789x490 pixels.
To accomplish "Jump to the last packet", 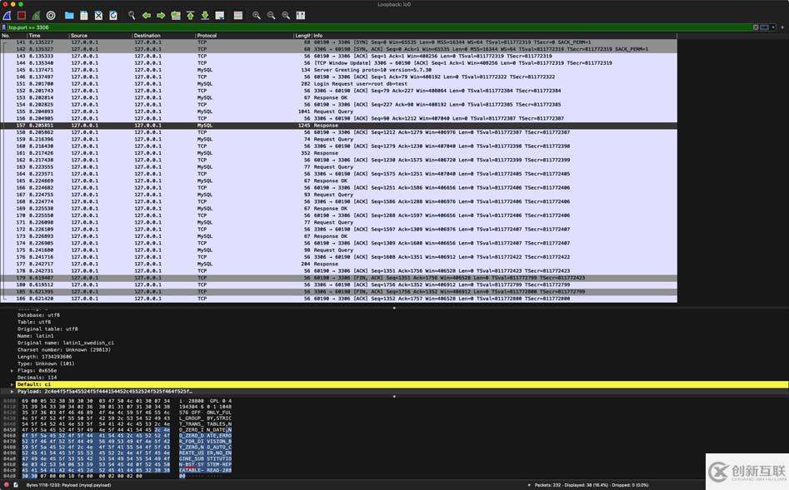I will click(205, 16).
